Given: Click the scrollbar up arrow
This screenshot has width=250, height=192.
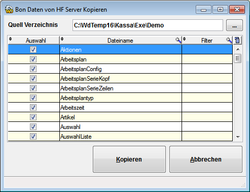Looking at the screenshot, I should [238, 49].
